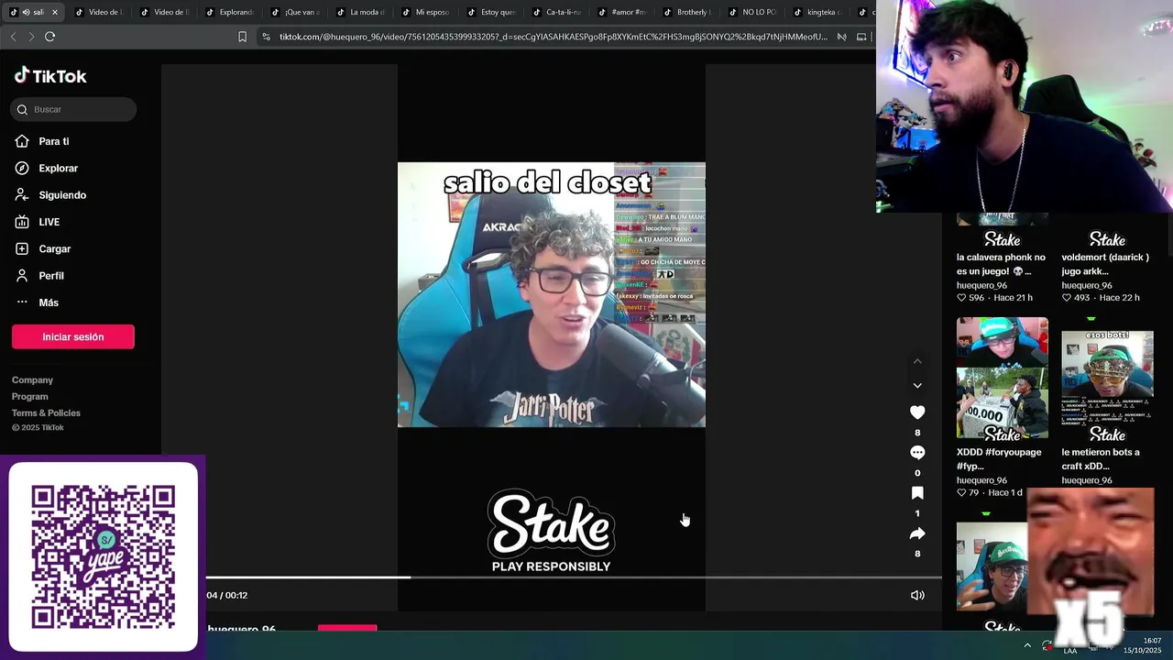Bookmark page via address bar icon
The image size is (1173, 660).
[242, 37]
